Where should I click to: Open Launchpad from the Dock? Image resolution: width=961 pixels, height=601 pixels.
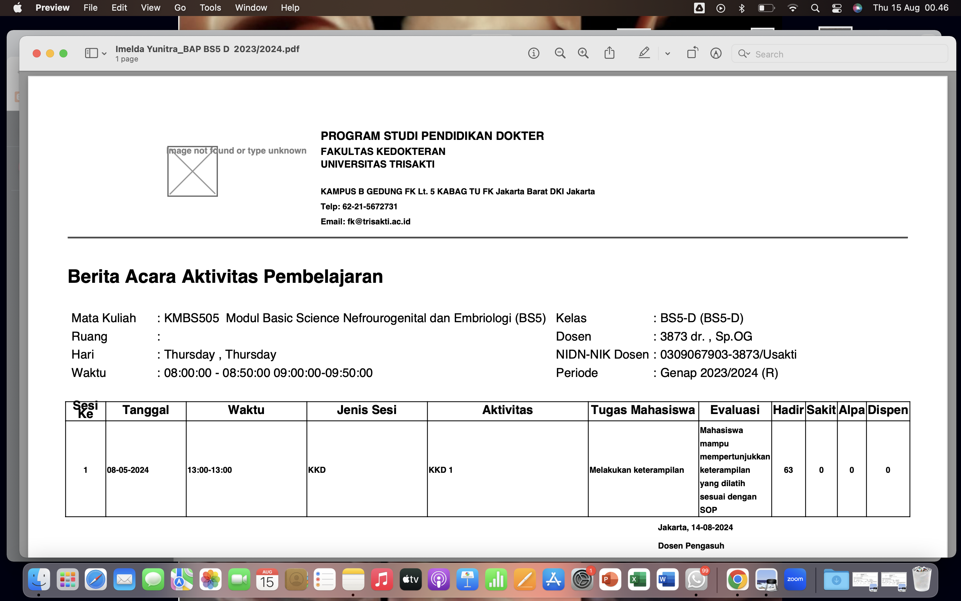[67, 580]
